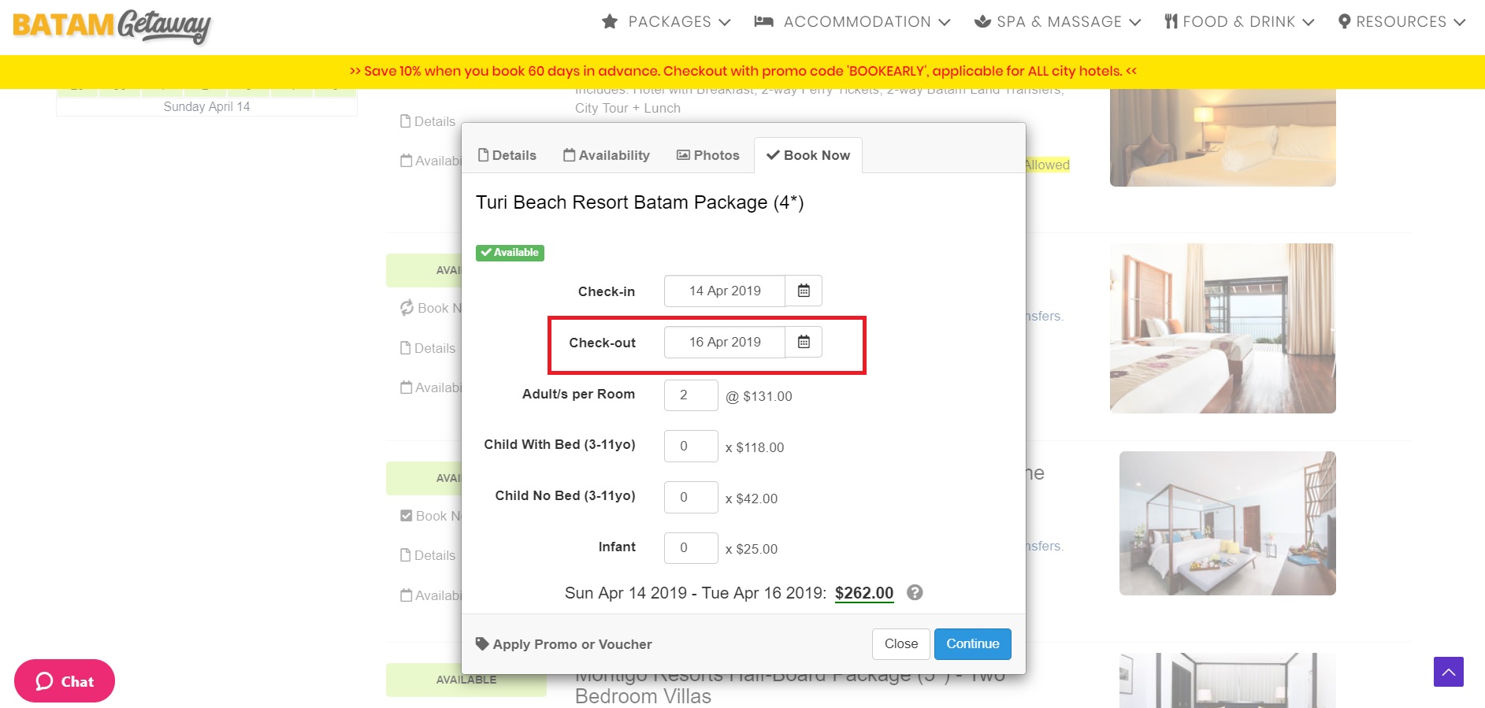Click the Continue button
Screen dimensions: 1485x708
(973, 643)
